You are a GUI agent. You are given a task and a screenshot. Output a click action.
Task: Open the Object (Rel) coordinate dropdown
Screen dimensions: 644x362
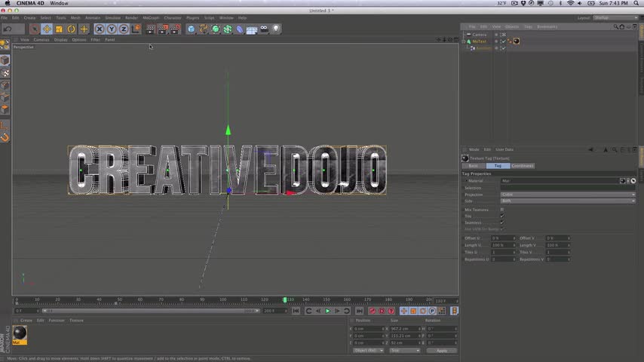click(368, 351)
